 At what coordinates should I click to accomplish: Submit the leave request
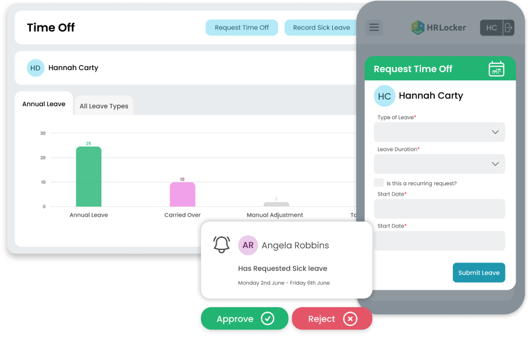coord(479,272)
